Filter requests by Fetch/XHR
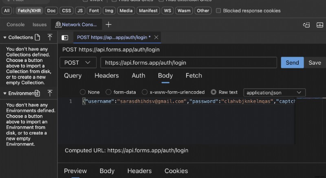This screenshot has height=178, width=326. [x=29, y=11]
